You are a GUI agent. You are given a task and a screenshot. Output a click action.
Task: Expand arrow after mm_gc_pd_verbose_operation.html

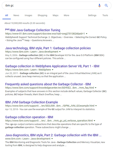coord(94,121)
